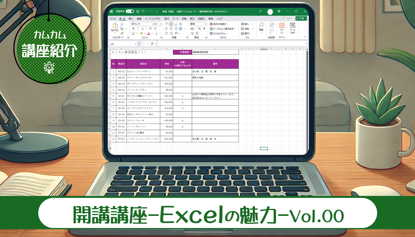Click the Borders icon

click(x=133, y=33)
